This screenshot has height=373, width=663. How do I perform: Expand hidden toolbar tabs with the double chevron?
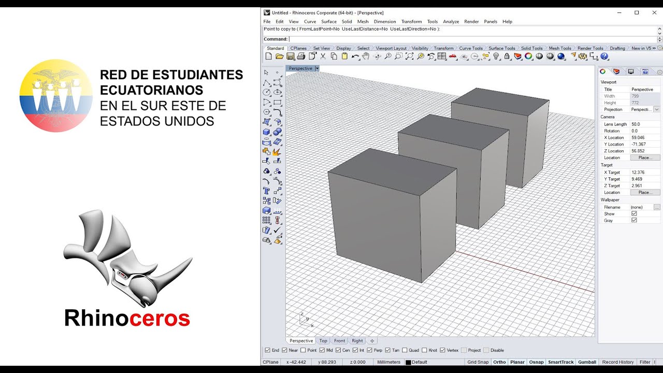[654, 48]
